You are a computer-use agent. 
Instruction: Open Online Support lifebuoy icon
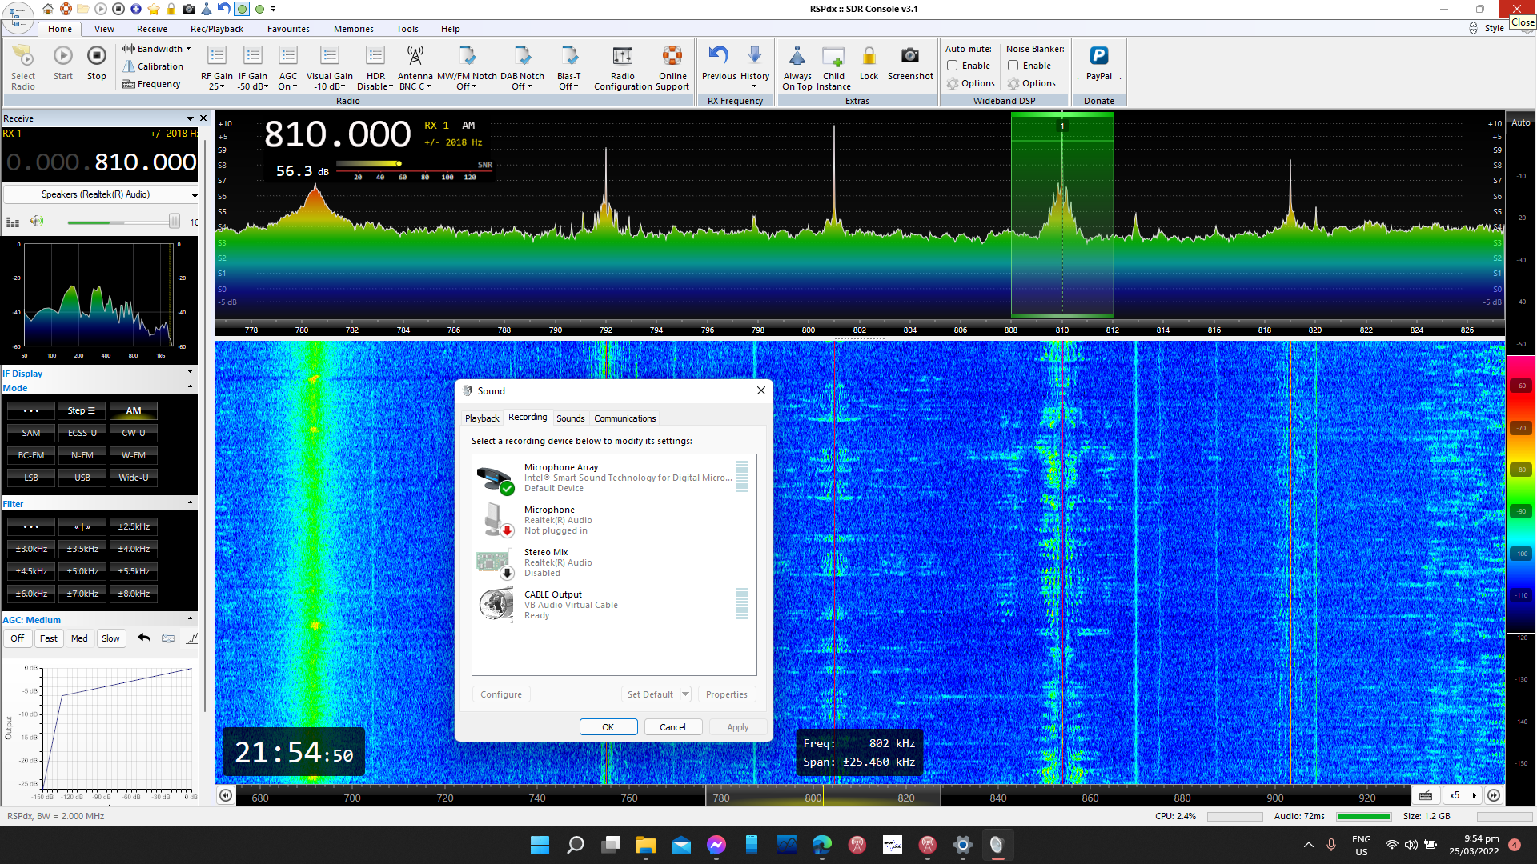click(672, 56)
